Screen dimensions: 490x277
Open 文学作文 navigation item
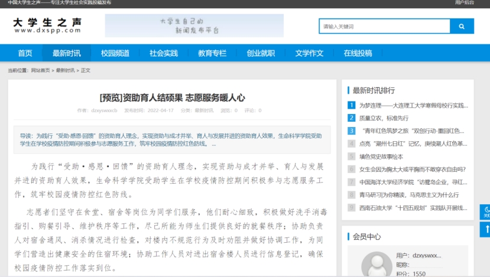[x=309, y=53]
